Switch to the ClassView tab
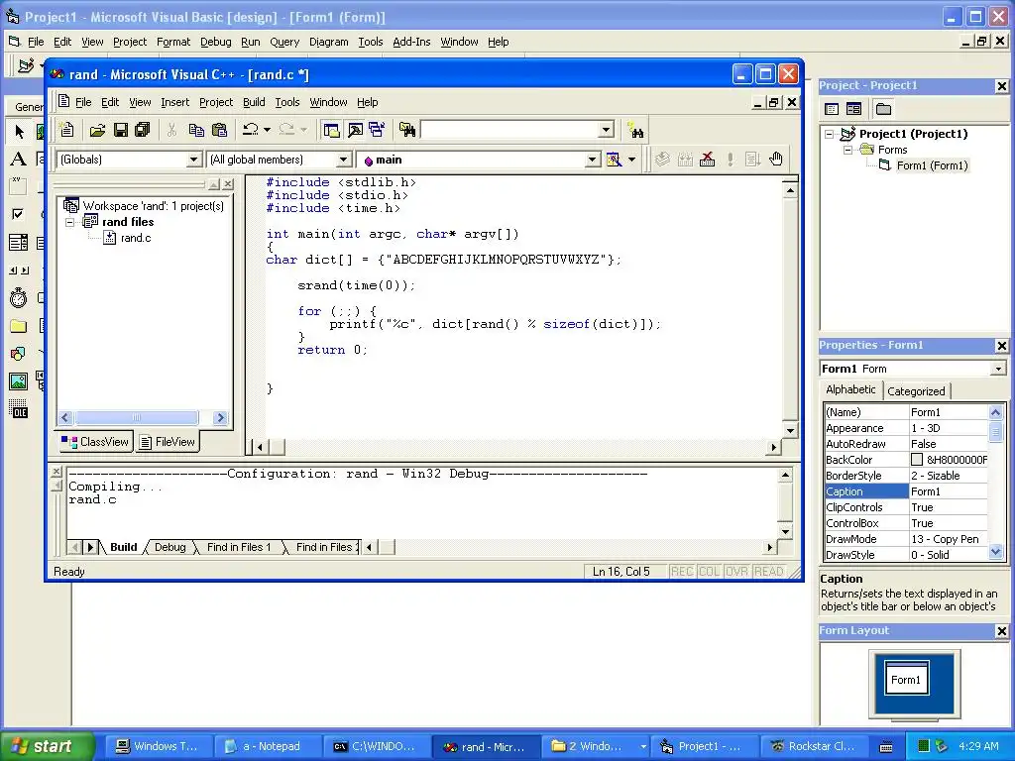 pos(95,442)
